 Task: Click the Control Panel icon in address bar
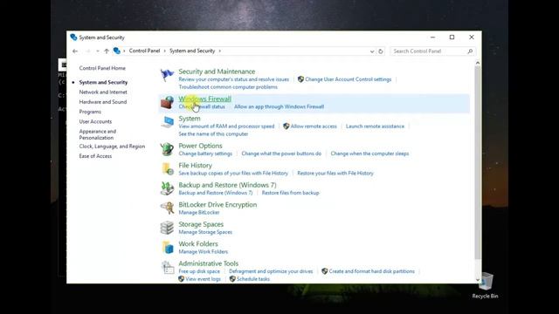(x=116, y=51)
